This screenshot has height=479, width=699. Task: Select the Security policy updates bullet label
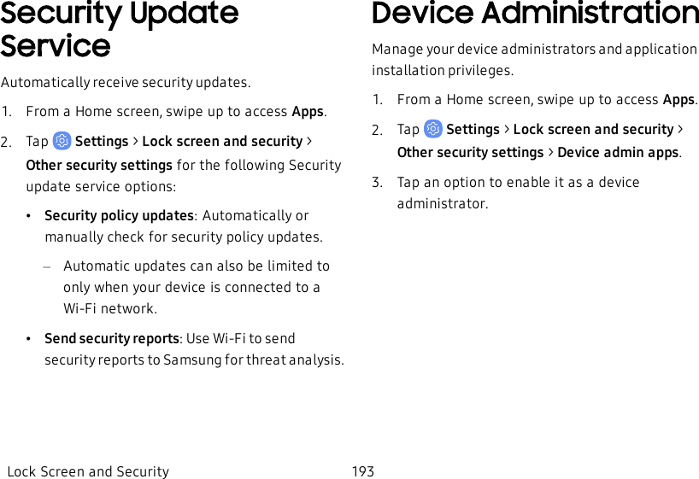(x=119, y=216)
